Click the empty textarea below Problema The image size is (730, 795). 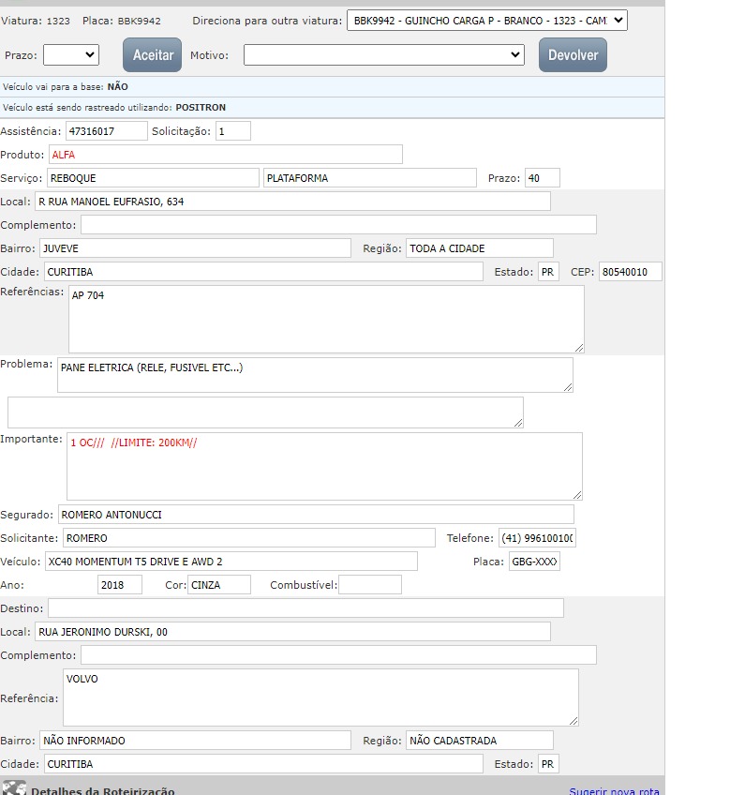[265, 412]
